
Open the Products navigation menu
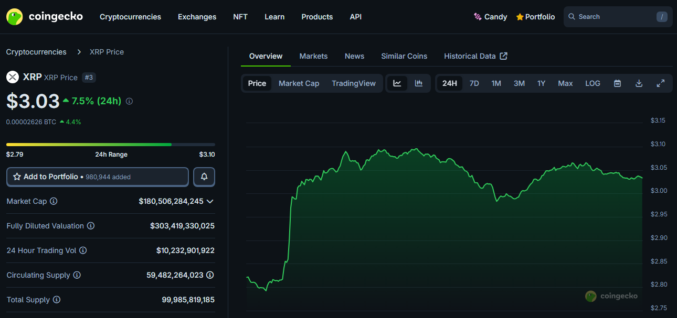pyautogui.click(x=317, y=17)
